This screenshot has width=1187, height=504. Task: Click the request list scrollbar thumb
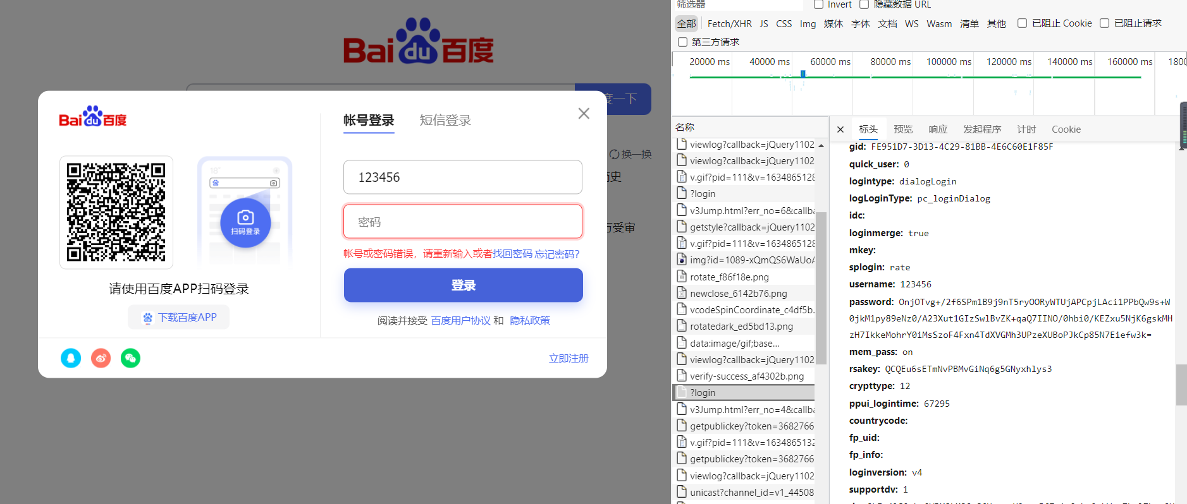(821, 288)
